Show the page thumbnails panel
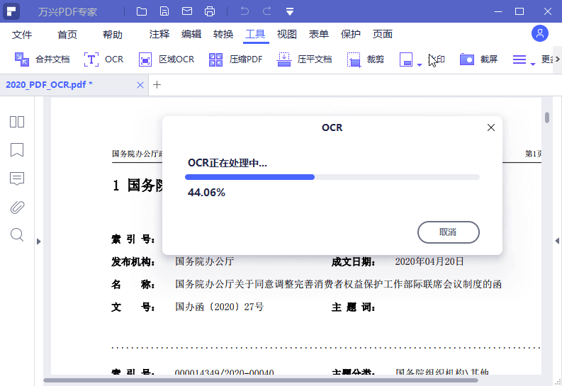 [x=17, y=122]
